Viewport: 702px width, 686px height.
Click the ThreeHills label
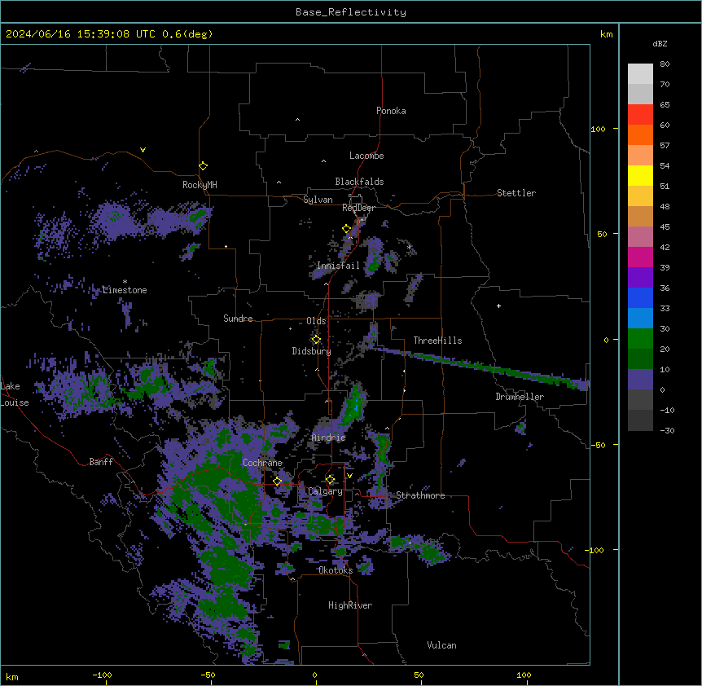[x=437, y=341]
